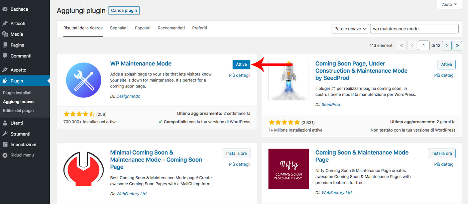The height and width of the screenshot is (204, 468).
Task: Click the Commenti speech bubble icon
Action: (5, 56)
